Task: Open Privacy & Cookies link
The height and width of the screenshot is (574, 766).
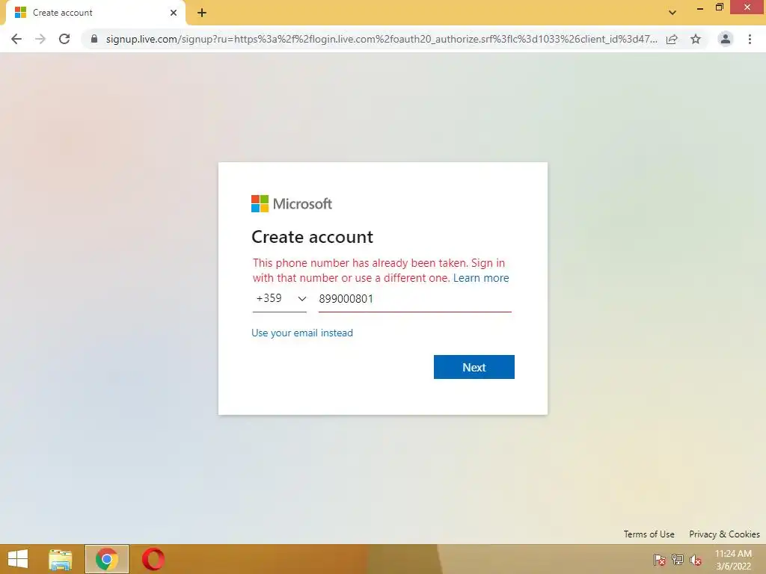Action: [x=724, y=534]
